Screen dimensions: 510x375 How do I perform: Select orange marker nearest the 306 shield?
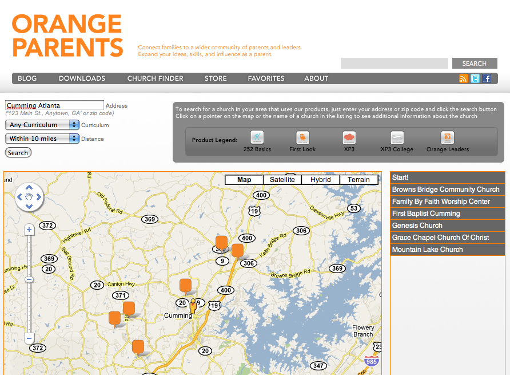(x=237, y=251)
